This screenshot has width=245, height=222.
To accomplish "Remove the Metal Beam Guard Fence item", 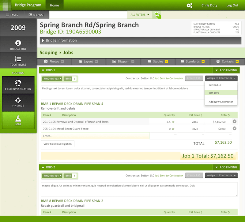I will coord(234,128).
